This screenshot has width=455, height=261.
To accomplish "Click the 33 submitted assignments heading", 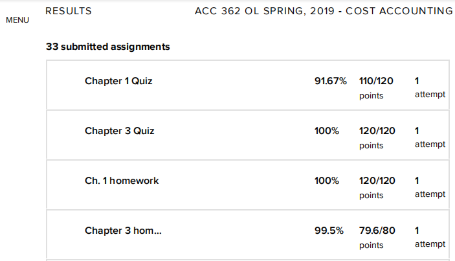I will click(108, 47).
